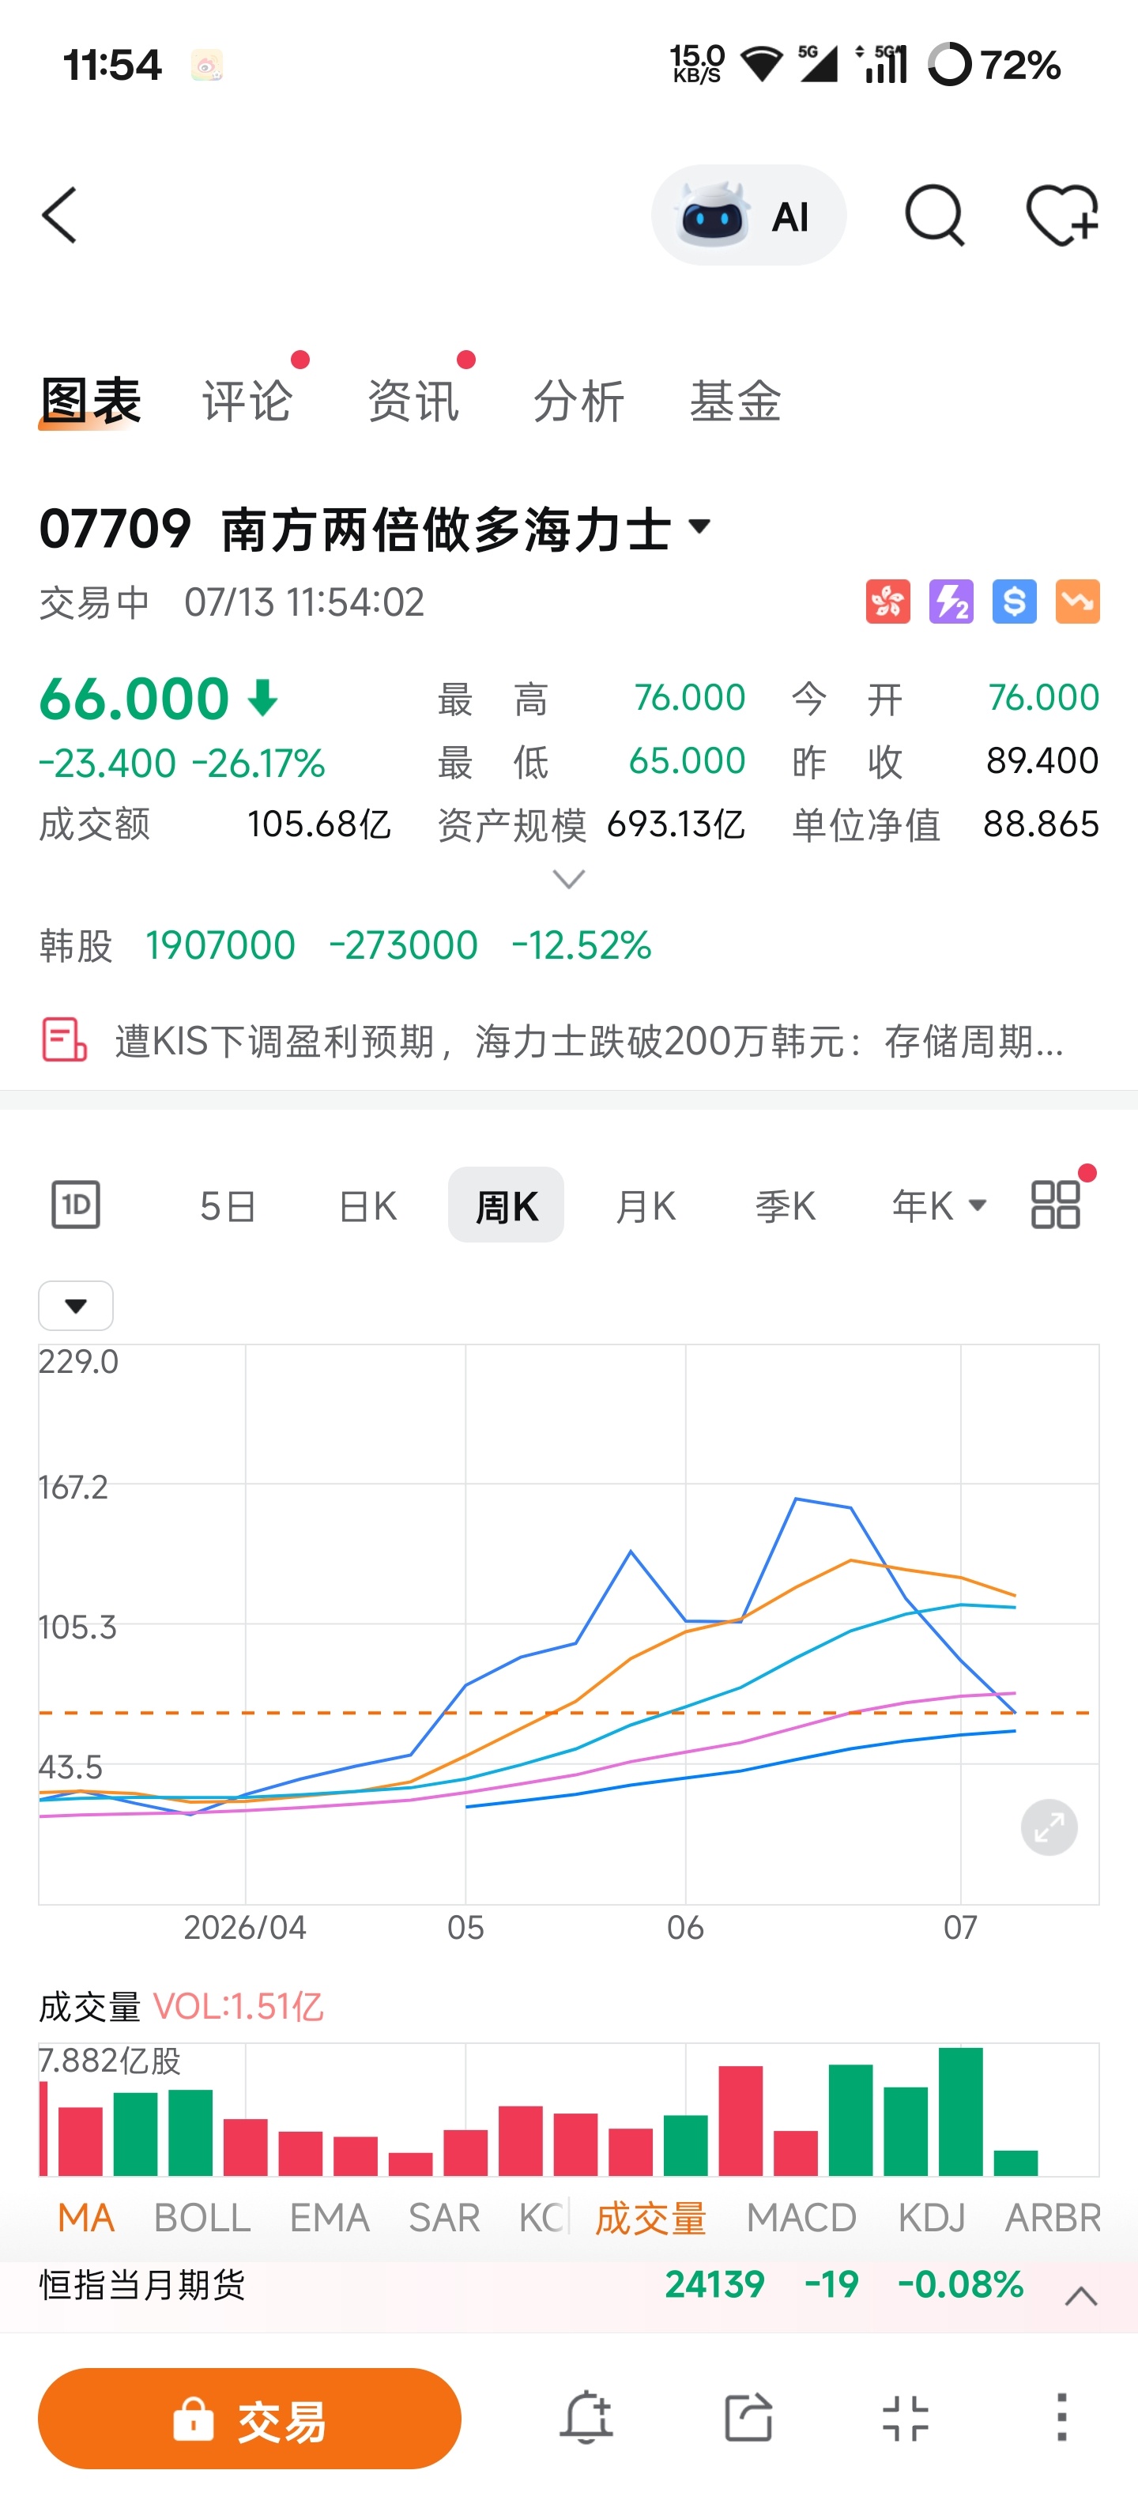Tap the WiFi status icon
Image resolution: width=1138 pixels, height=2504 pixels.
tap(762, 64)
